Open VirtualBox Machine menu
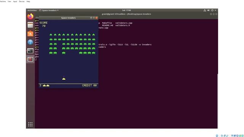 [x=3, y=2]
